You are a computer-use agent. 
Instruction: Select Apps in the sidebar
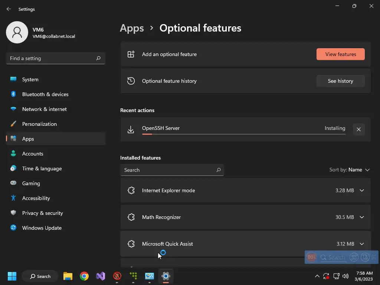(x=56, y=139)
